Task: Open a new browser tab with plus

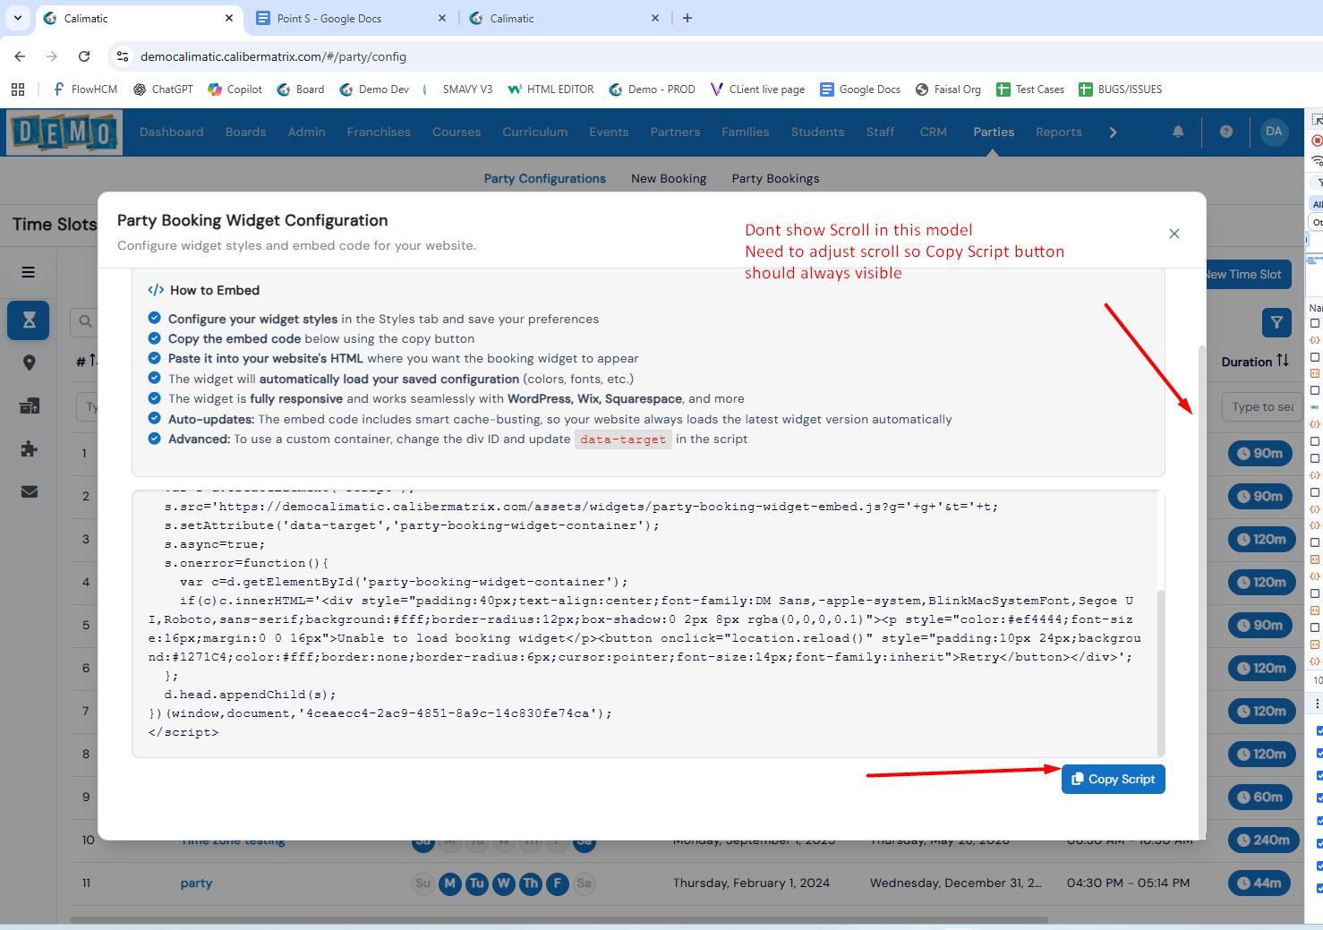Action: 687,18
